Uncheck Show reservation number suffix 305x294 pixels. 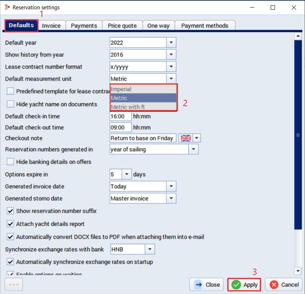pos(10,211)
